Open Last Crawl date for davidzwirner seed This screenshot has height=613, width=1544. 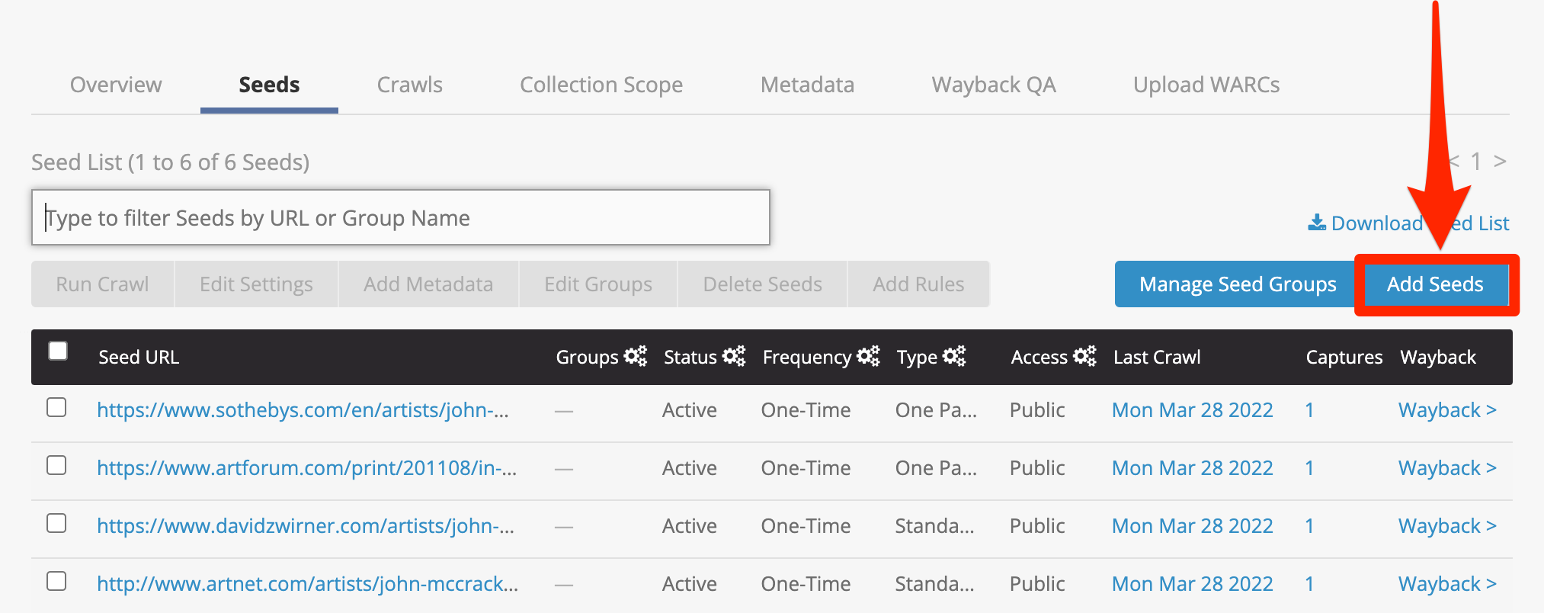pos(1192,526)
